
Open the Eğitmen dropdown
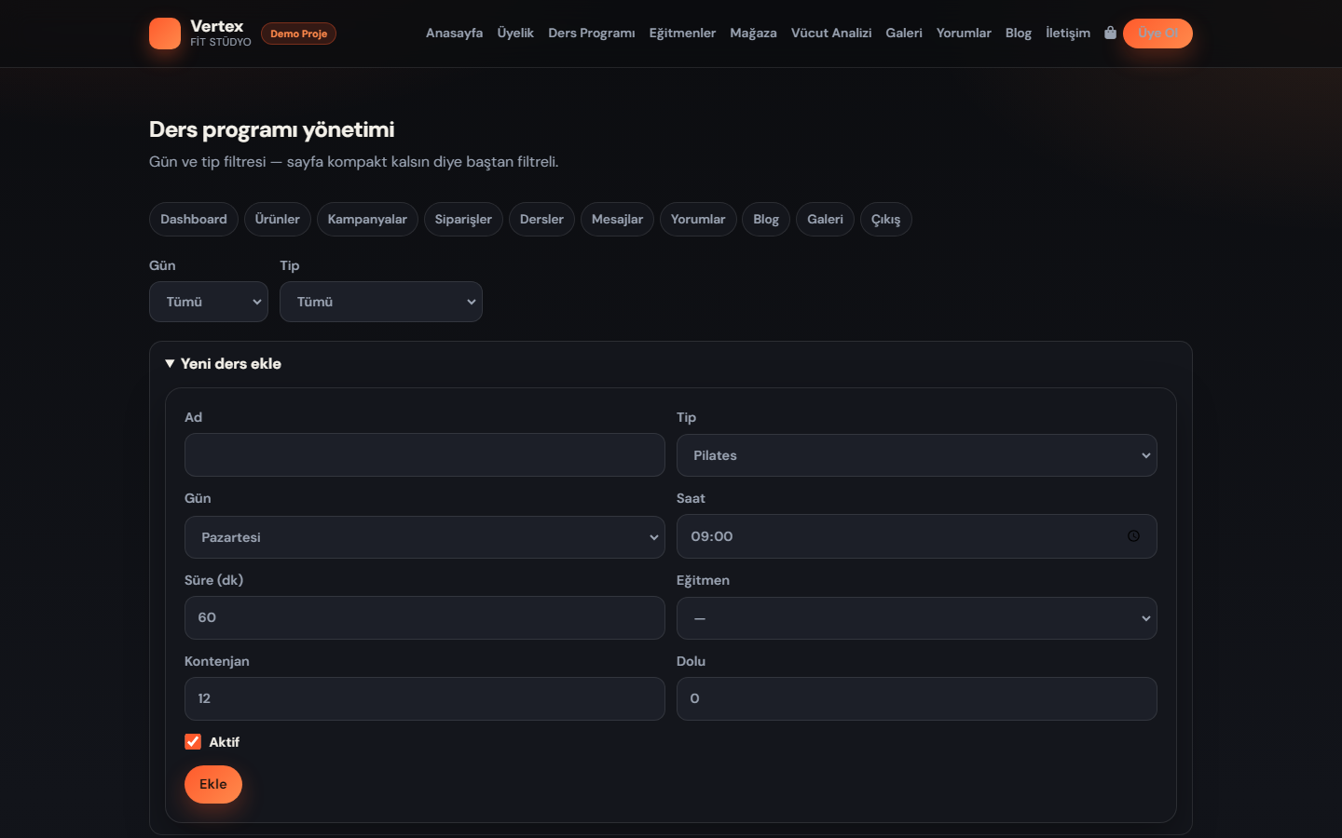coord(917,618)
